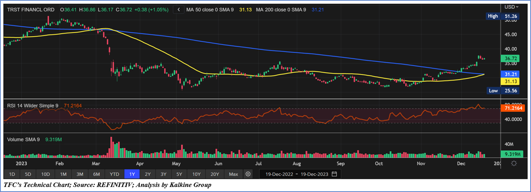The image size is (531, 192).
Task: Choose the 20Y time range
Action: (x=215, y=174)
